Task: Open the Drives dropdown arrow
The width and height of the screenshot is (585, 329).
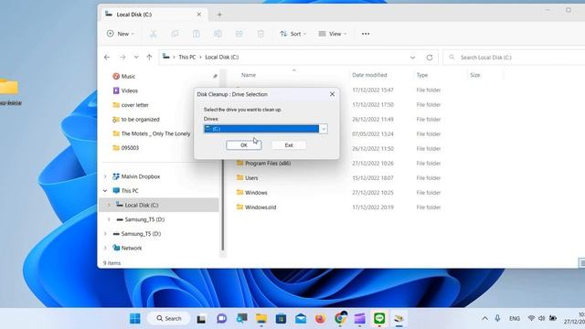Action: 324,129
